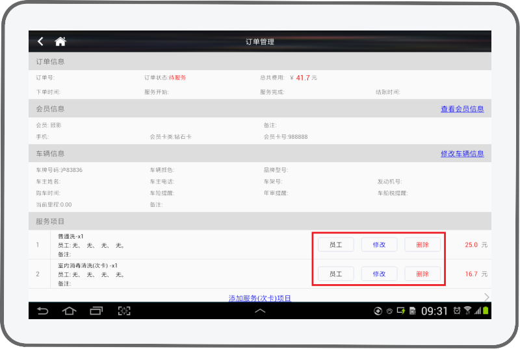Click 员工 button for 室内消毒清洗 service
This screenshot has width=520, height=349.
[335, 274]
